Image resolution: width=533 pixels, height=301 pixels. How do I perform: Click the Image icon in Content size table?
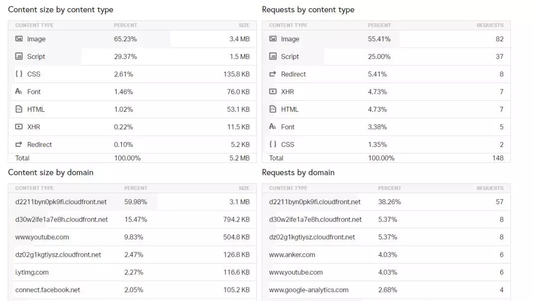click(x=19, y=39)
